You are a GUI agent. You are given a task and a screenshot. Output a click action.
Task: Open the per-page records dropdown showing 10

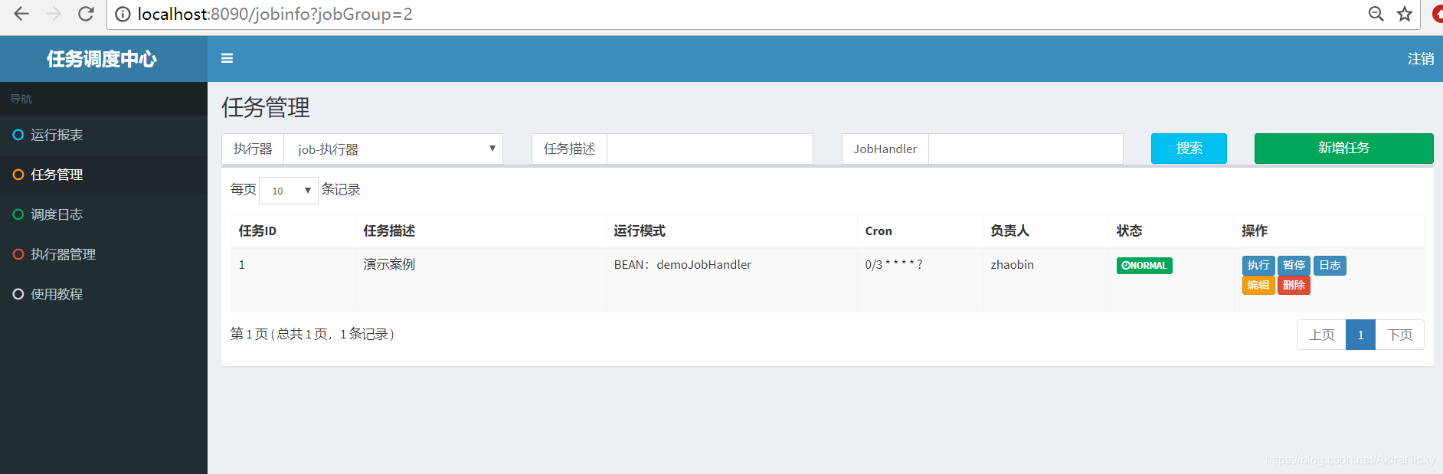289,191
